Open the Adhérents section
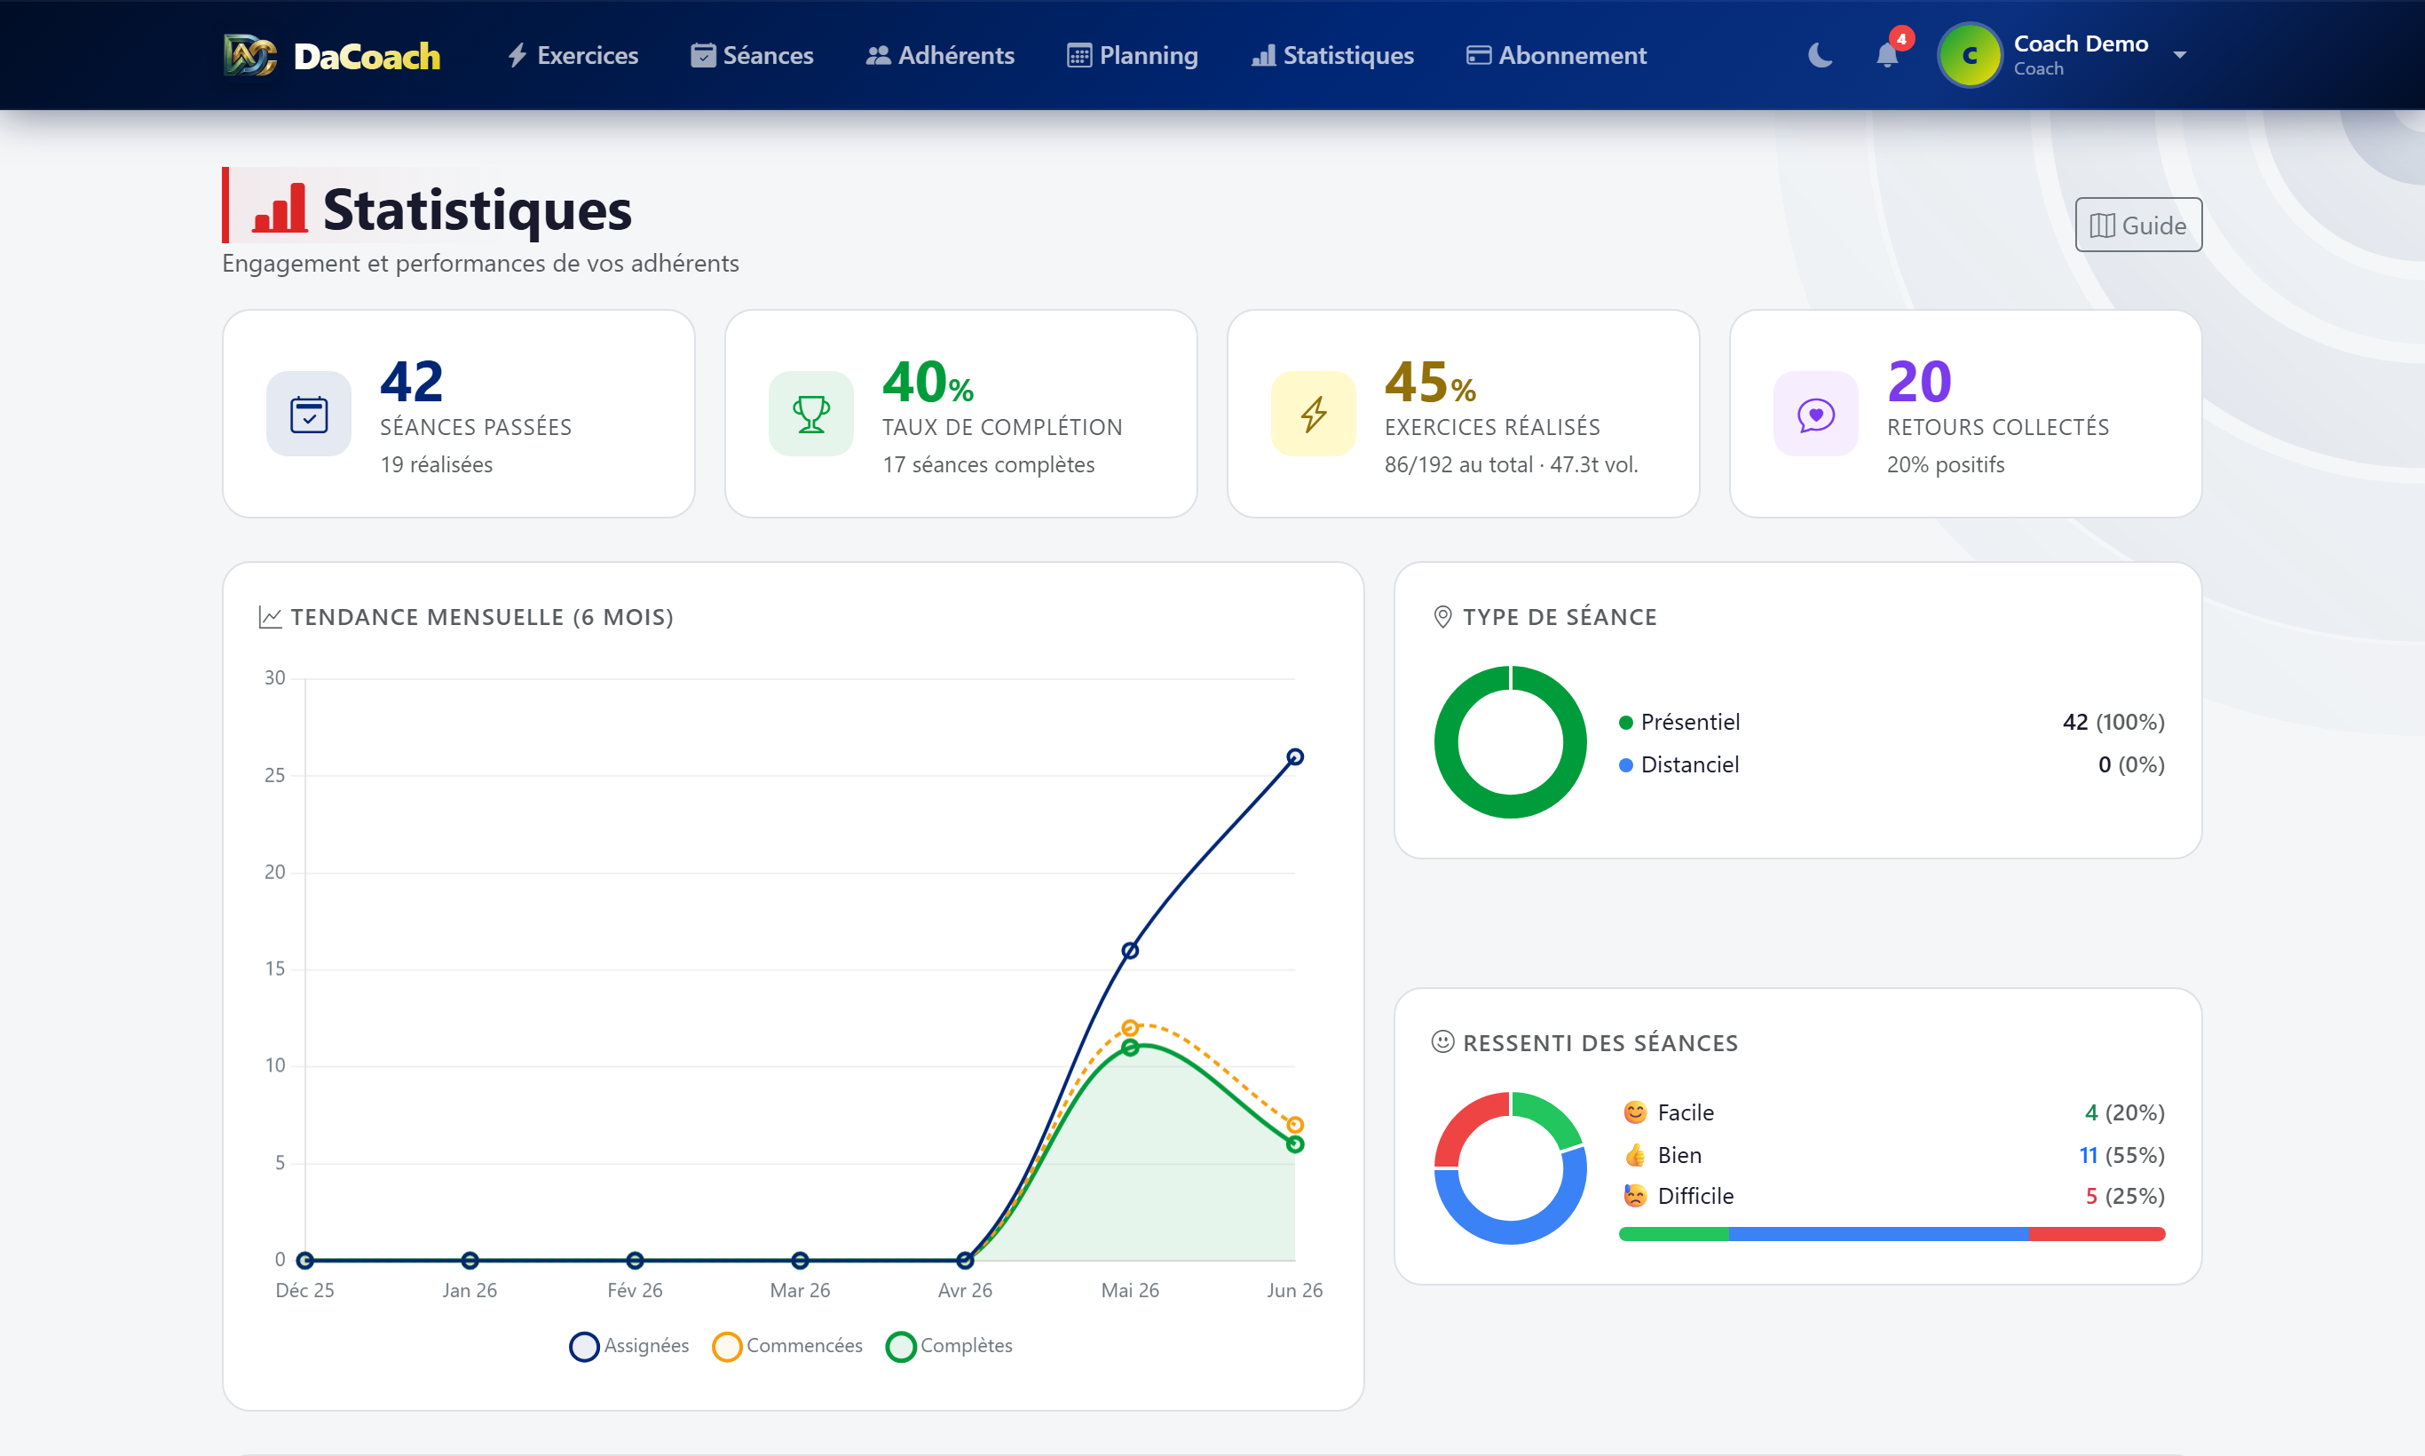Image resolution: width=2425 pixels, height=1456 pixels. (x=940, y=55)
